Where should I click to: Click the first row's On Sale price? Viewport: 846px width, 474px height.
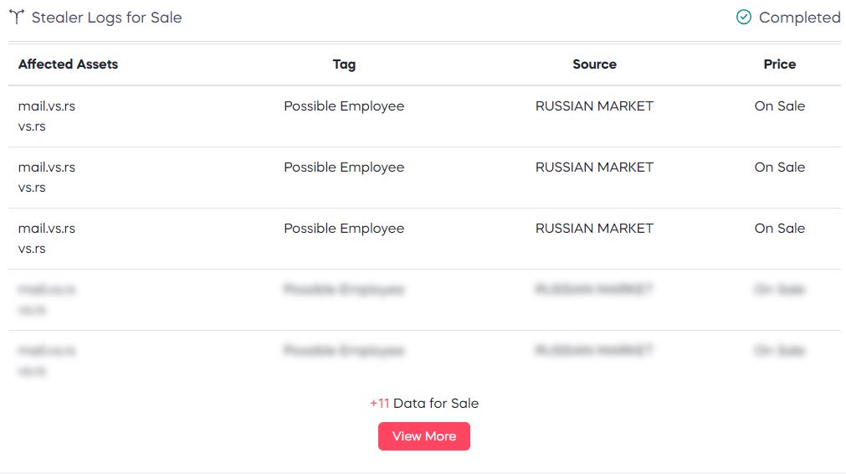click(x=780, y=106)
